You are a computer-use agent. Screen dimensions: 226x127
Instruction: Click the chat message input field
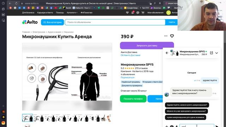197,126
